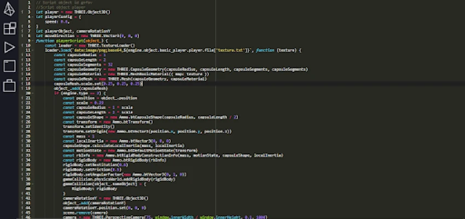Click the gutter annotation marker beside line 7

coord(21,31)
